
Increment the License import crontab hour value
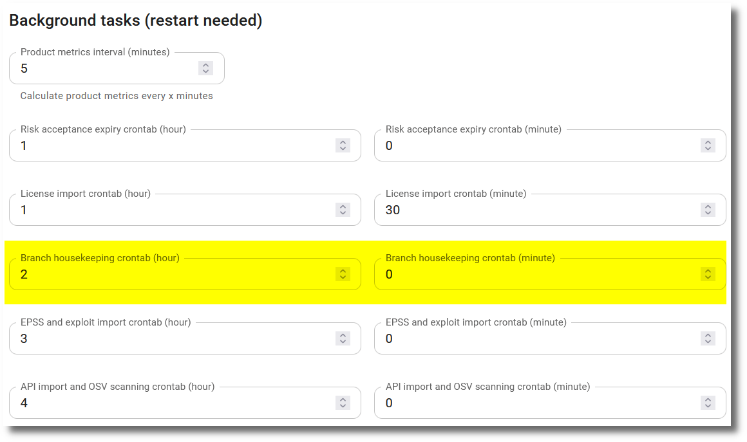tap(343, 206)
